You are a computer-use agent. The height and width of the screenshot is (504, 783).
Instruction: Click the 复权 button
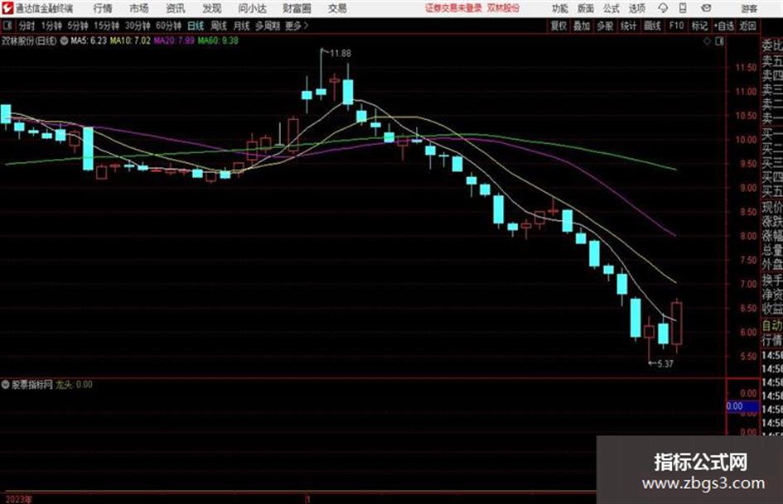tap(558, 26)
